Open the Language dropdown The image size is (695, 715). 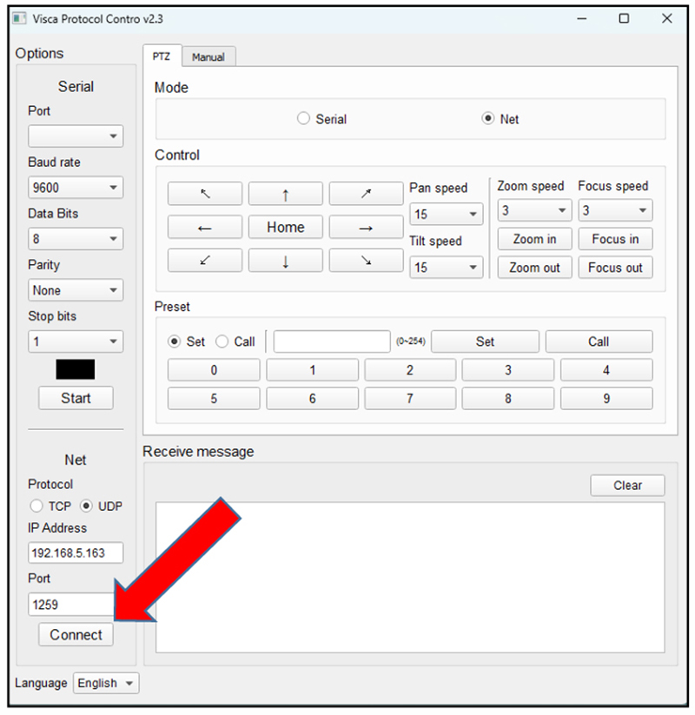[x=106, y=683]
